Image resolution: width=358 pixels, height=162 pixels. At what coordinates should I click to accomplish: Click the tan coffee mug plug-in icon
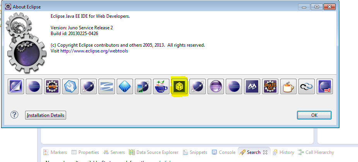[288, 86]
